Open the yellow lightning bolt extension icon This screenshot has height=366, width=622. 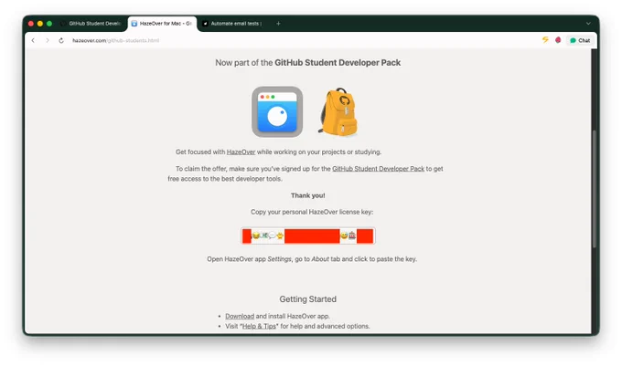click(545, 40)
